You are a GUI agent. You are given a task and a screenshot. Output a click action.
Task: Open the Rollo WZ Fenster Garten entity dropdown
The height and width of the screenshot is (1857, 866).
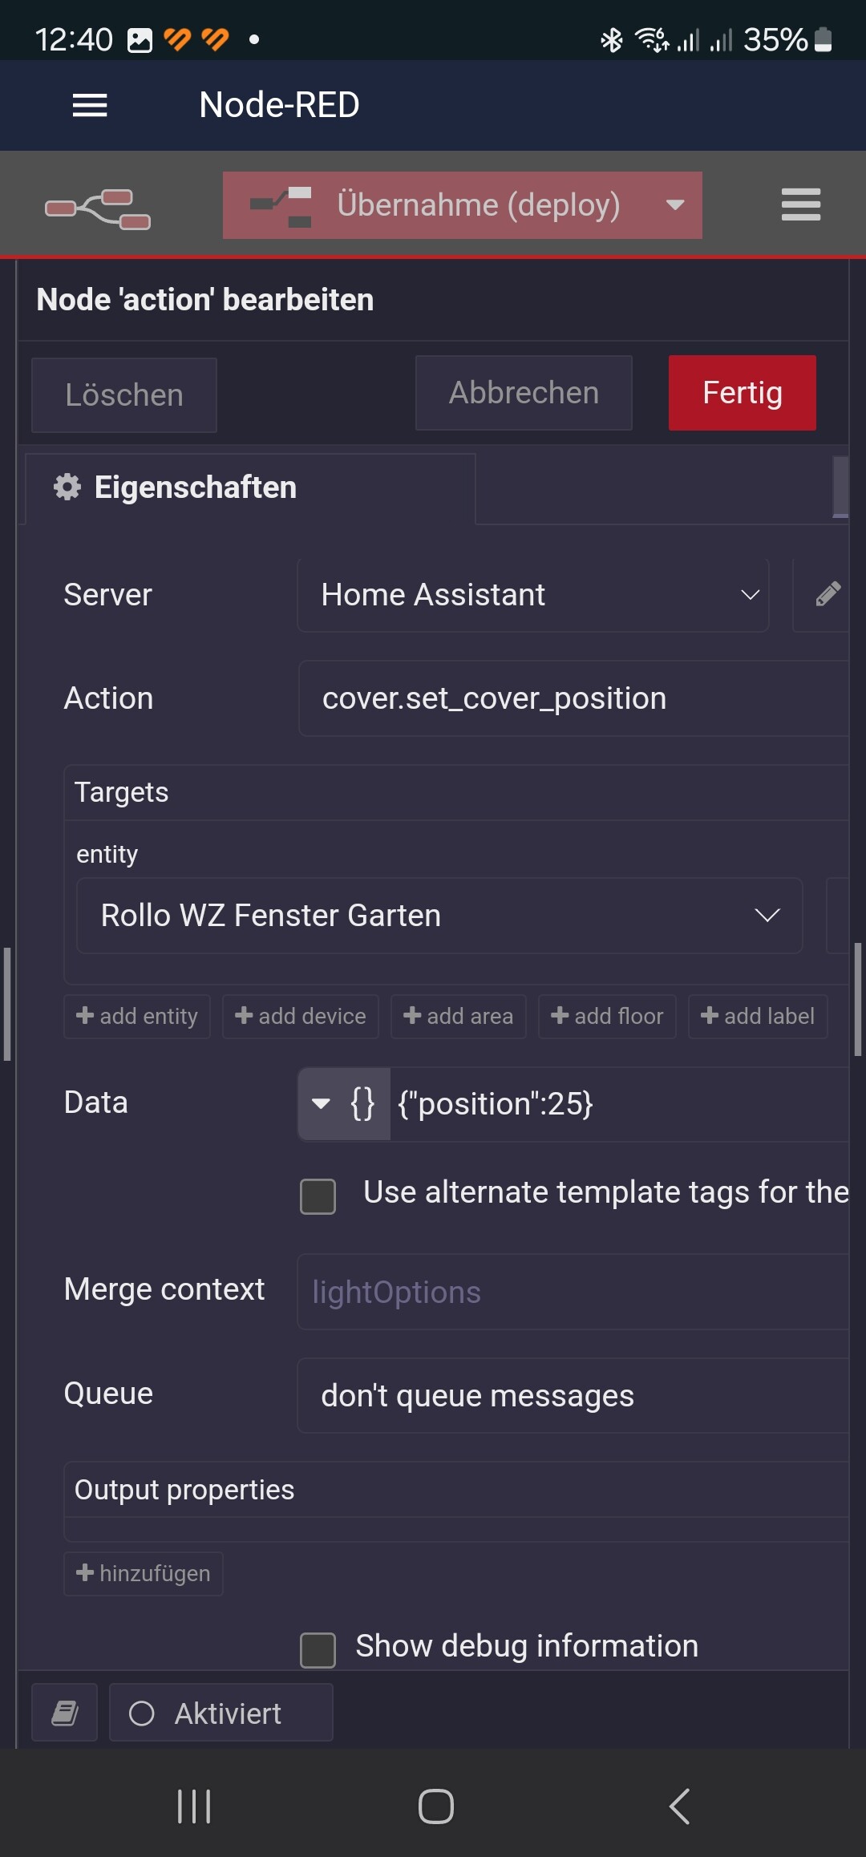point(439,916)
